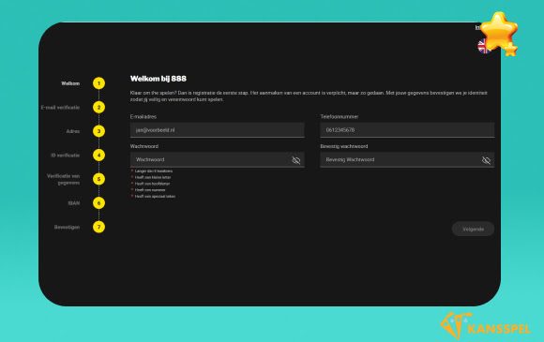
Task: Open the Bevestigen step label
Action: tap(67, 227)
